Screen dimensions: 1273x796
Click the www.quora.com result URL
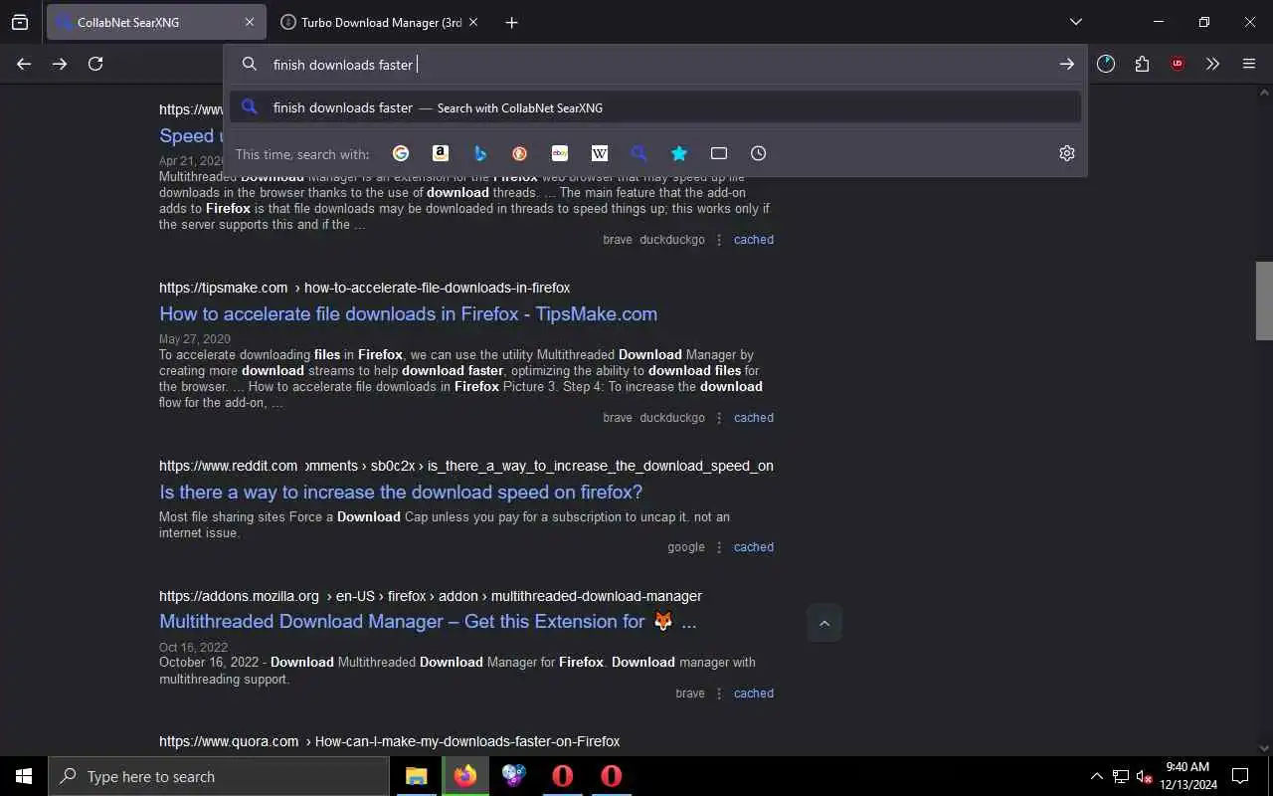(389, 741)
